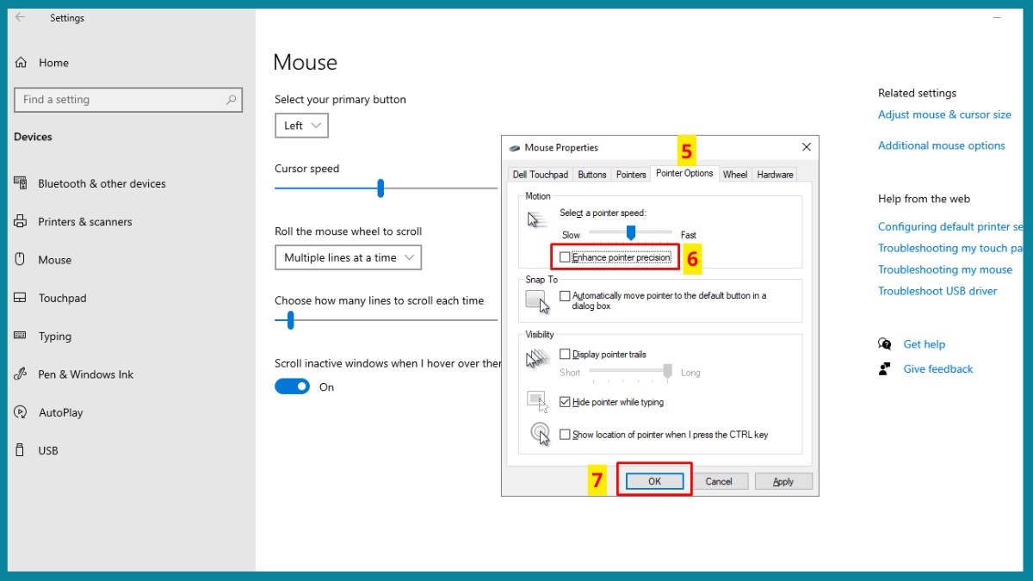Open Bluetooth & other devices settings
1033x581 pixels.
[x=100, y=182]
